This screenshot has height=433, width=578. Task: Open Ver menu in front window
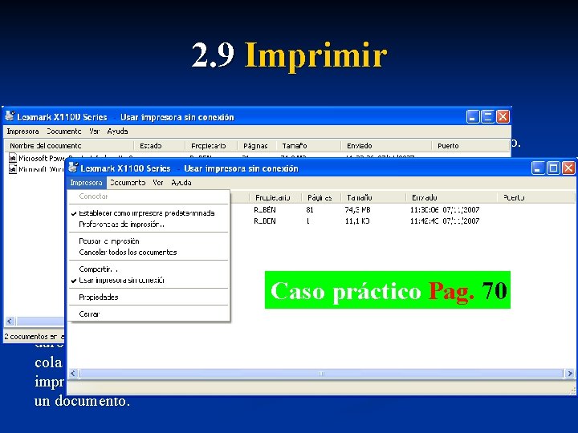(158, 183)
